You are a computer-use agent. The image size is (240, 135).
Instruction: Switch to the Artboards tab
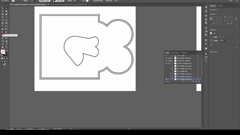pos(184,53)
